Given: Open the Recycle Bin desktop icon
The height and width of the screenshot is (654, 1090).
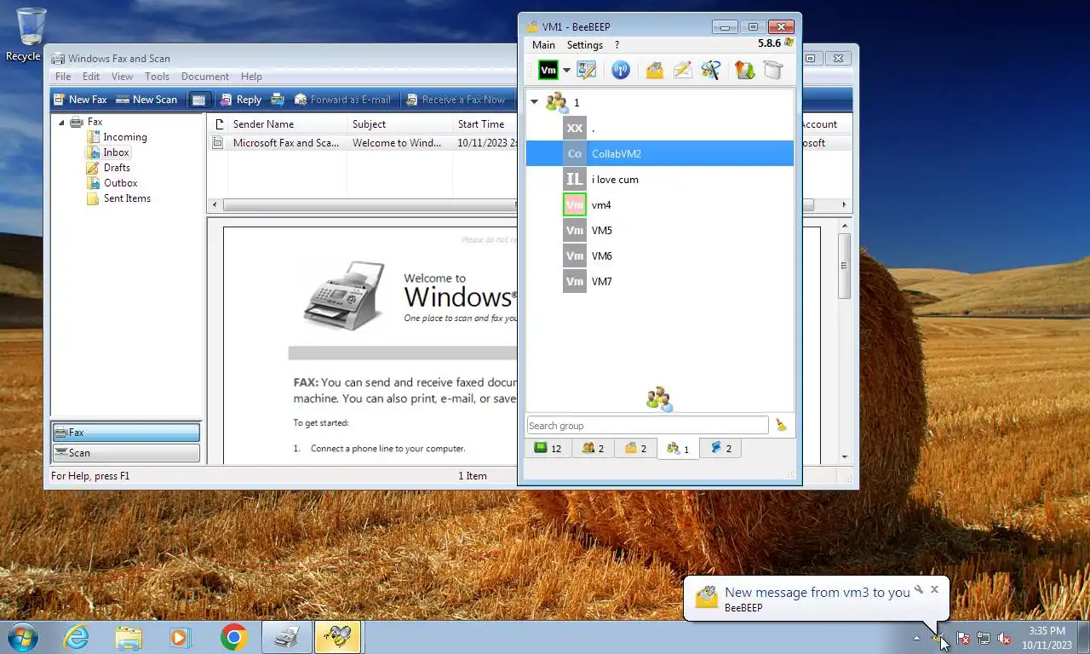Looking at the screenshot, I should point(30,36).
